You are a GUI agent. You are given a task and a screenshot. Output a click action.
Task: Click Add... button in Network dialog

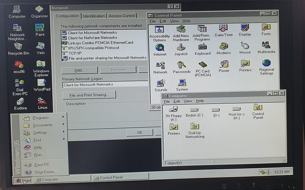tap(80, 70)
